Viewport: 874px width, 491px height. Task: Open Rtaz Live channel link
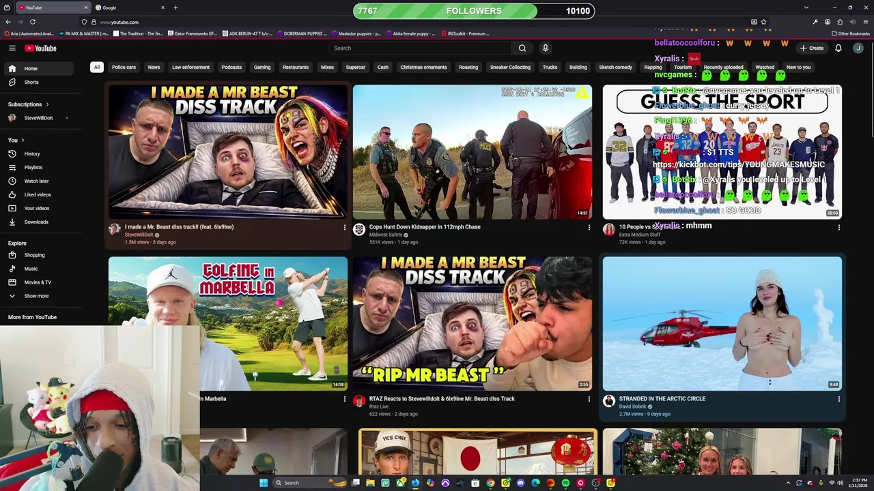[379, 406]
